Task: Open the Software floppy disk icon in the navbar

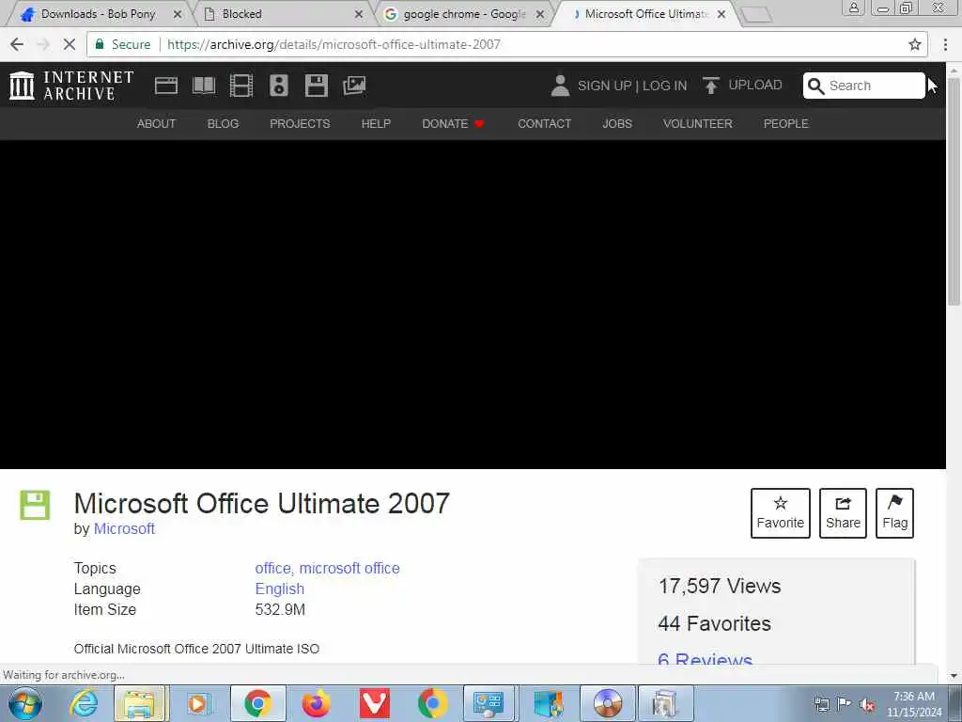Action: coord(316,86)
